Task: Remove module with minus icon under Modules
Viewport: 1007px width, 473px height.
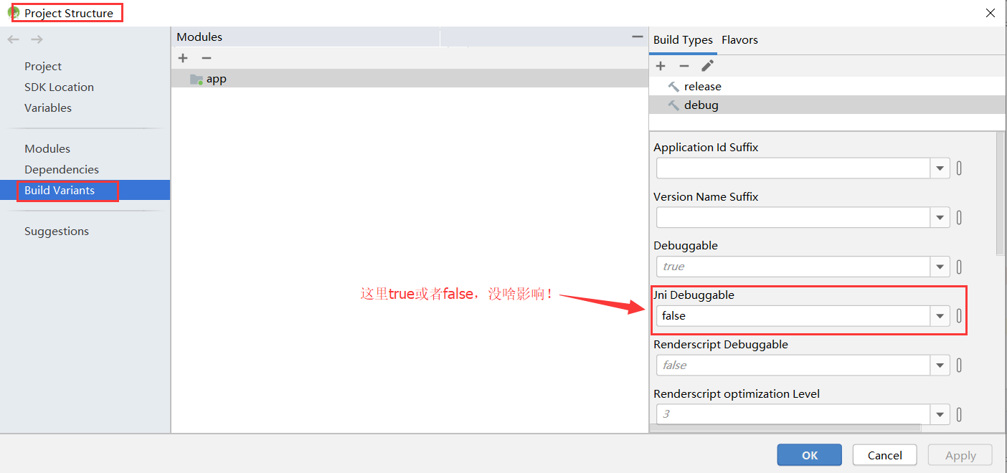Action: coord(207,58)
